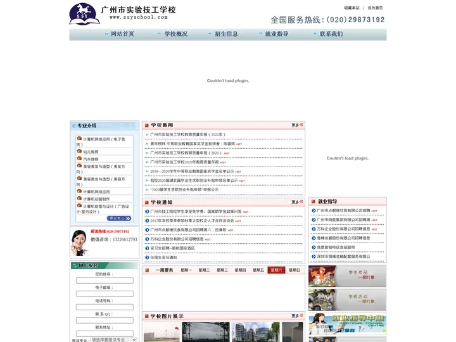The height and width of the screenshot is (342, 456).
Task: Select the 星期二 tab
Action: click(204, 270)
